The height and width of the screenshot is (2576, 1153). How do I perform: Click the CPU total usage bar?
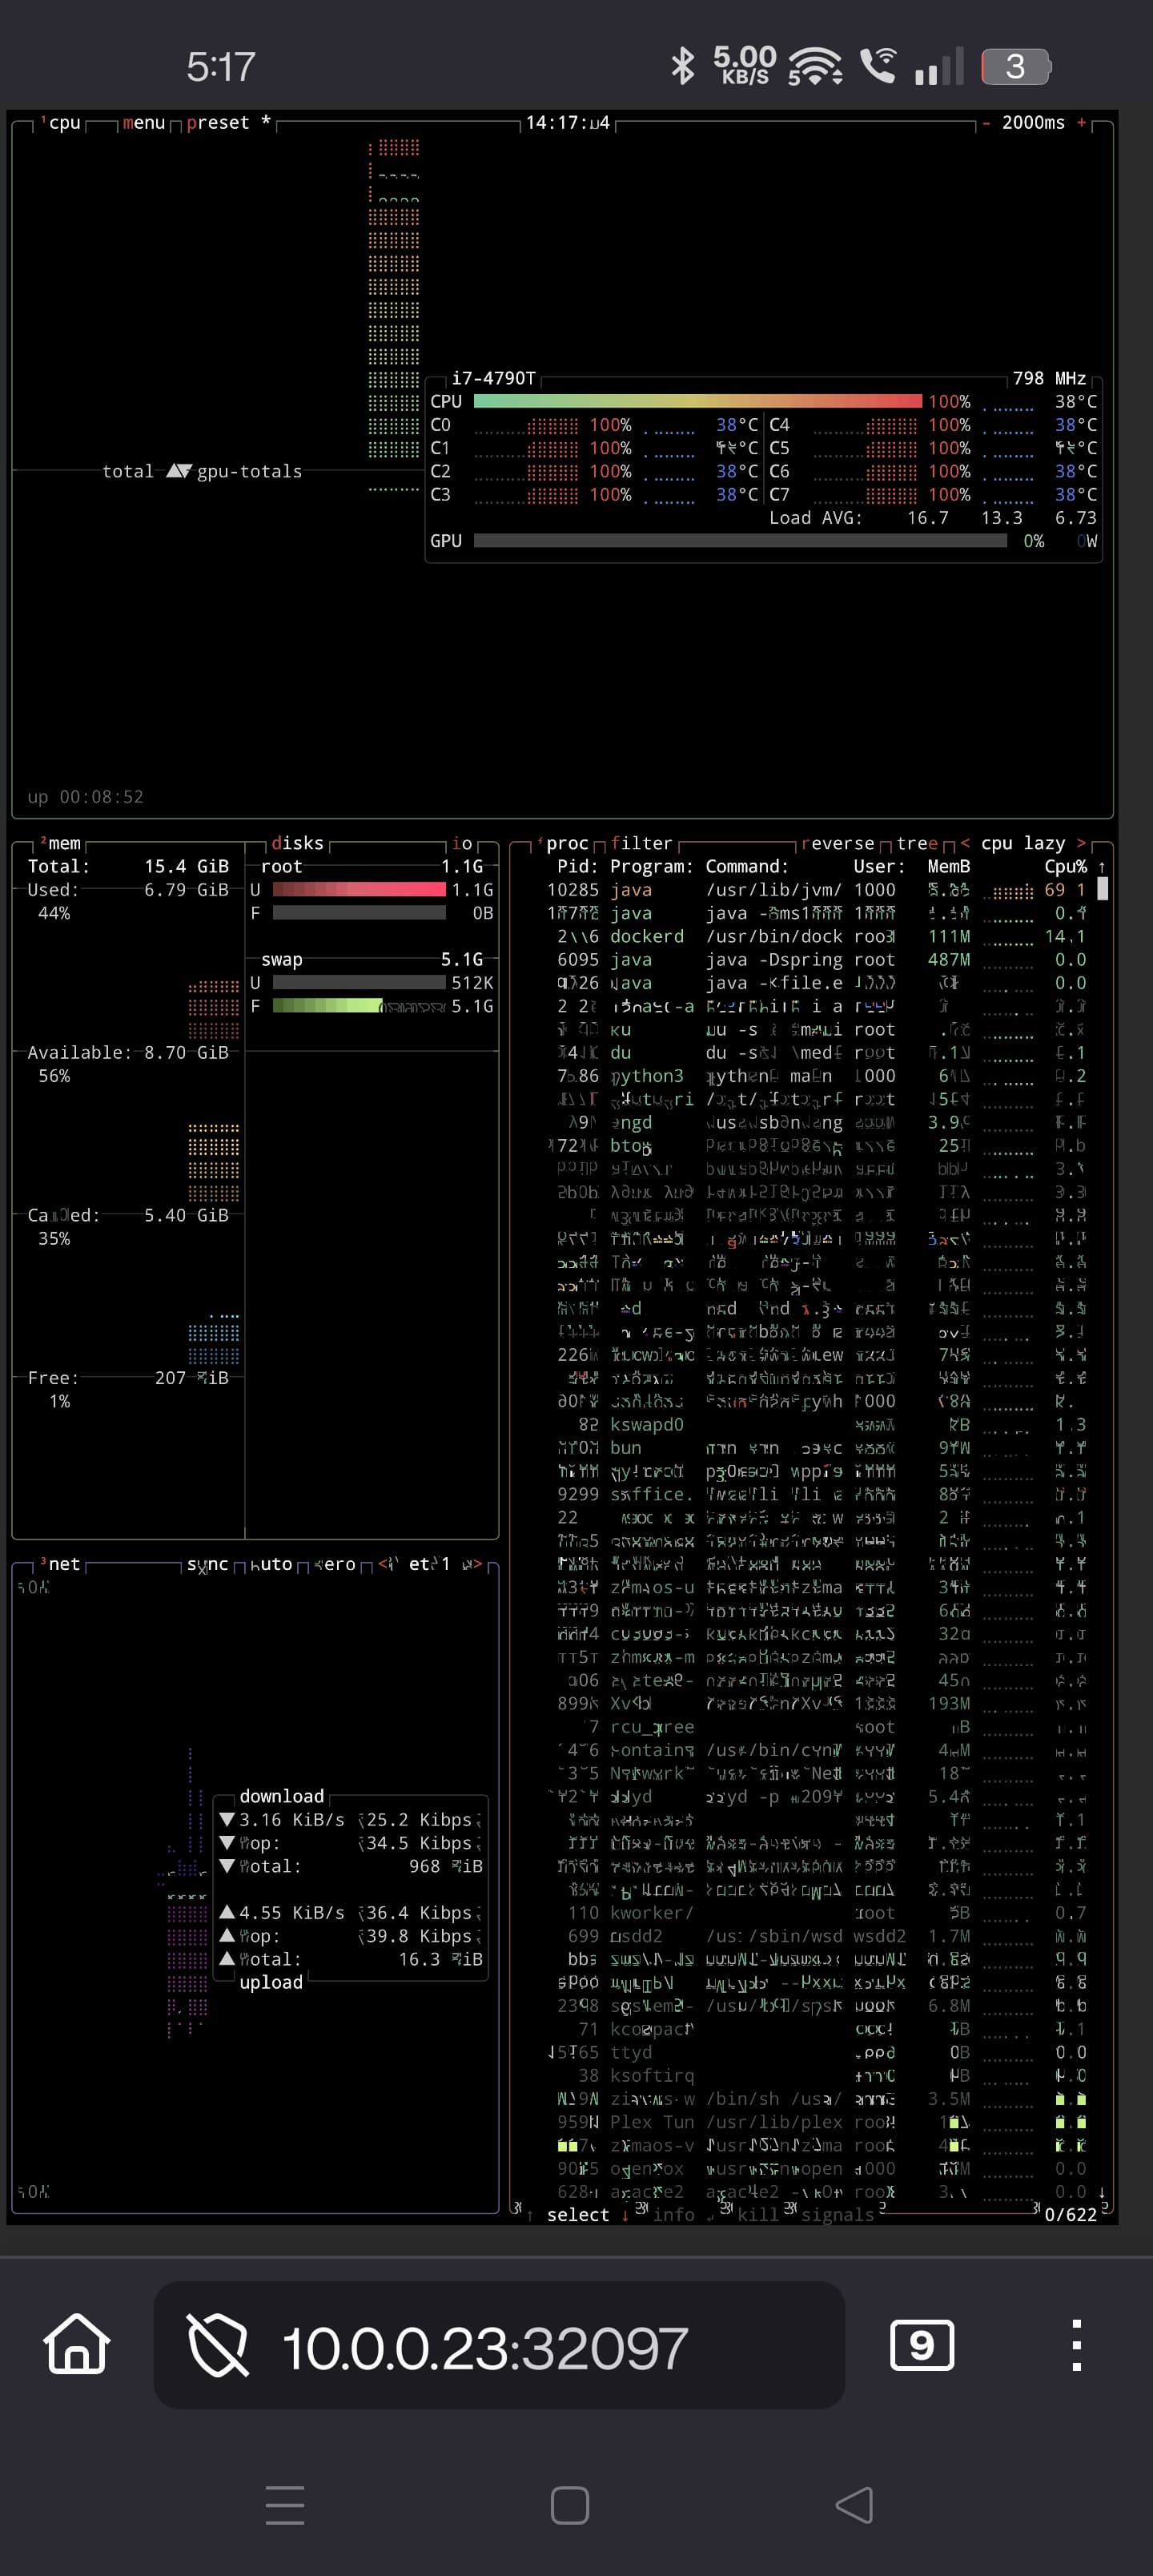pos(698,401)
